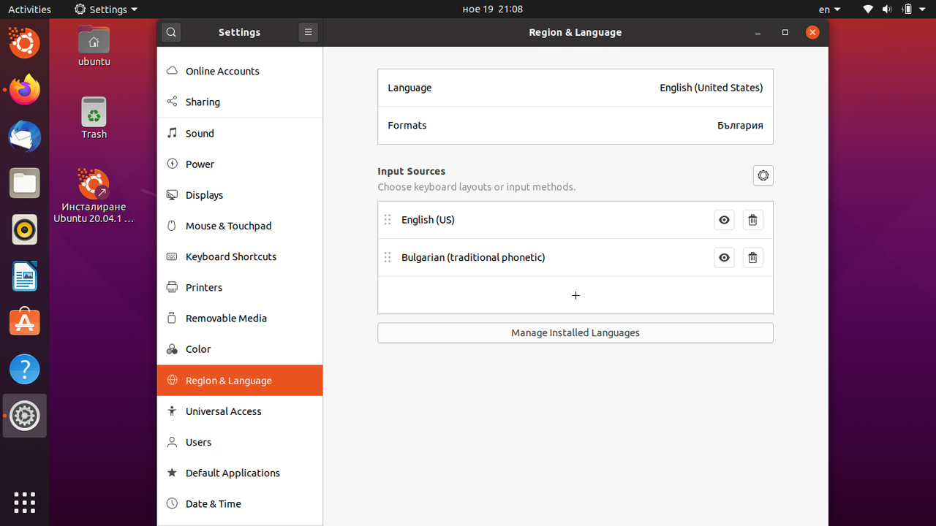
Task: Go to Default Applications panel
Action: pos(240,473)
